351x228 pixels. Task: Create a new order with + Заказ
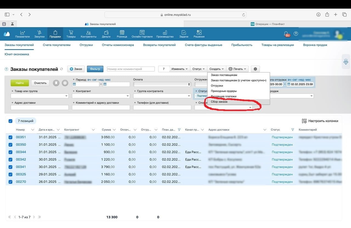(x=76, y=69)
